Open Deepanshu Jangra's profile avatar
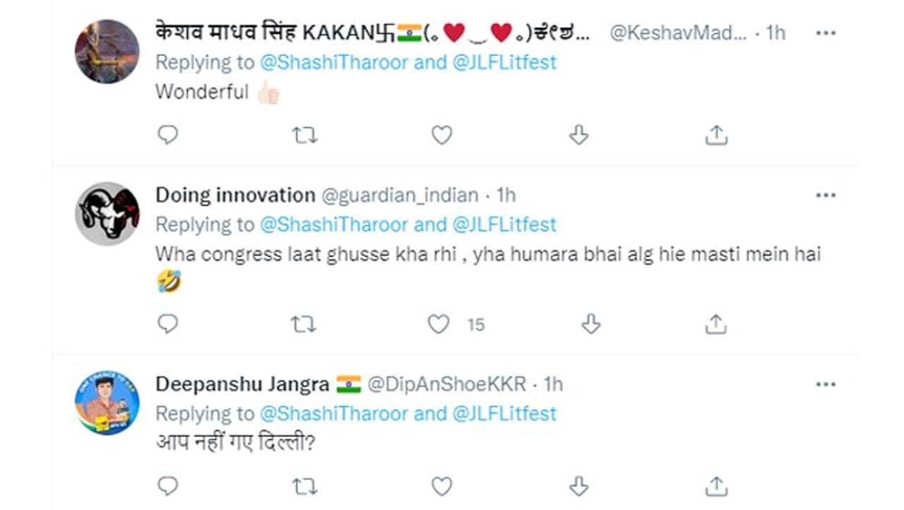Viewport: 904px width, 510px height. tap(107, 403)
